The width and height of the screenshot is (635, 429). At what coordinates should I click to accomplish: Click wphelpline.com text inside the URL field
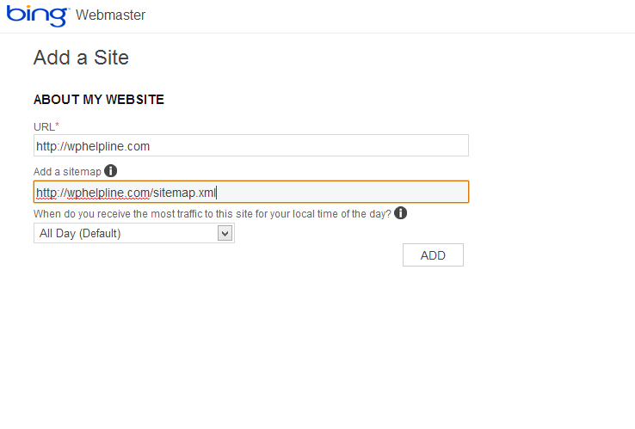click(108, 146)
